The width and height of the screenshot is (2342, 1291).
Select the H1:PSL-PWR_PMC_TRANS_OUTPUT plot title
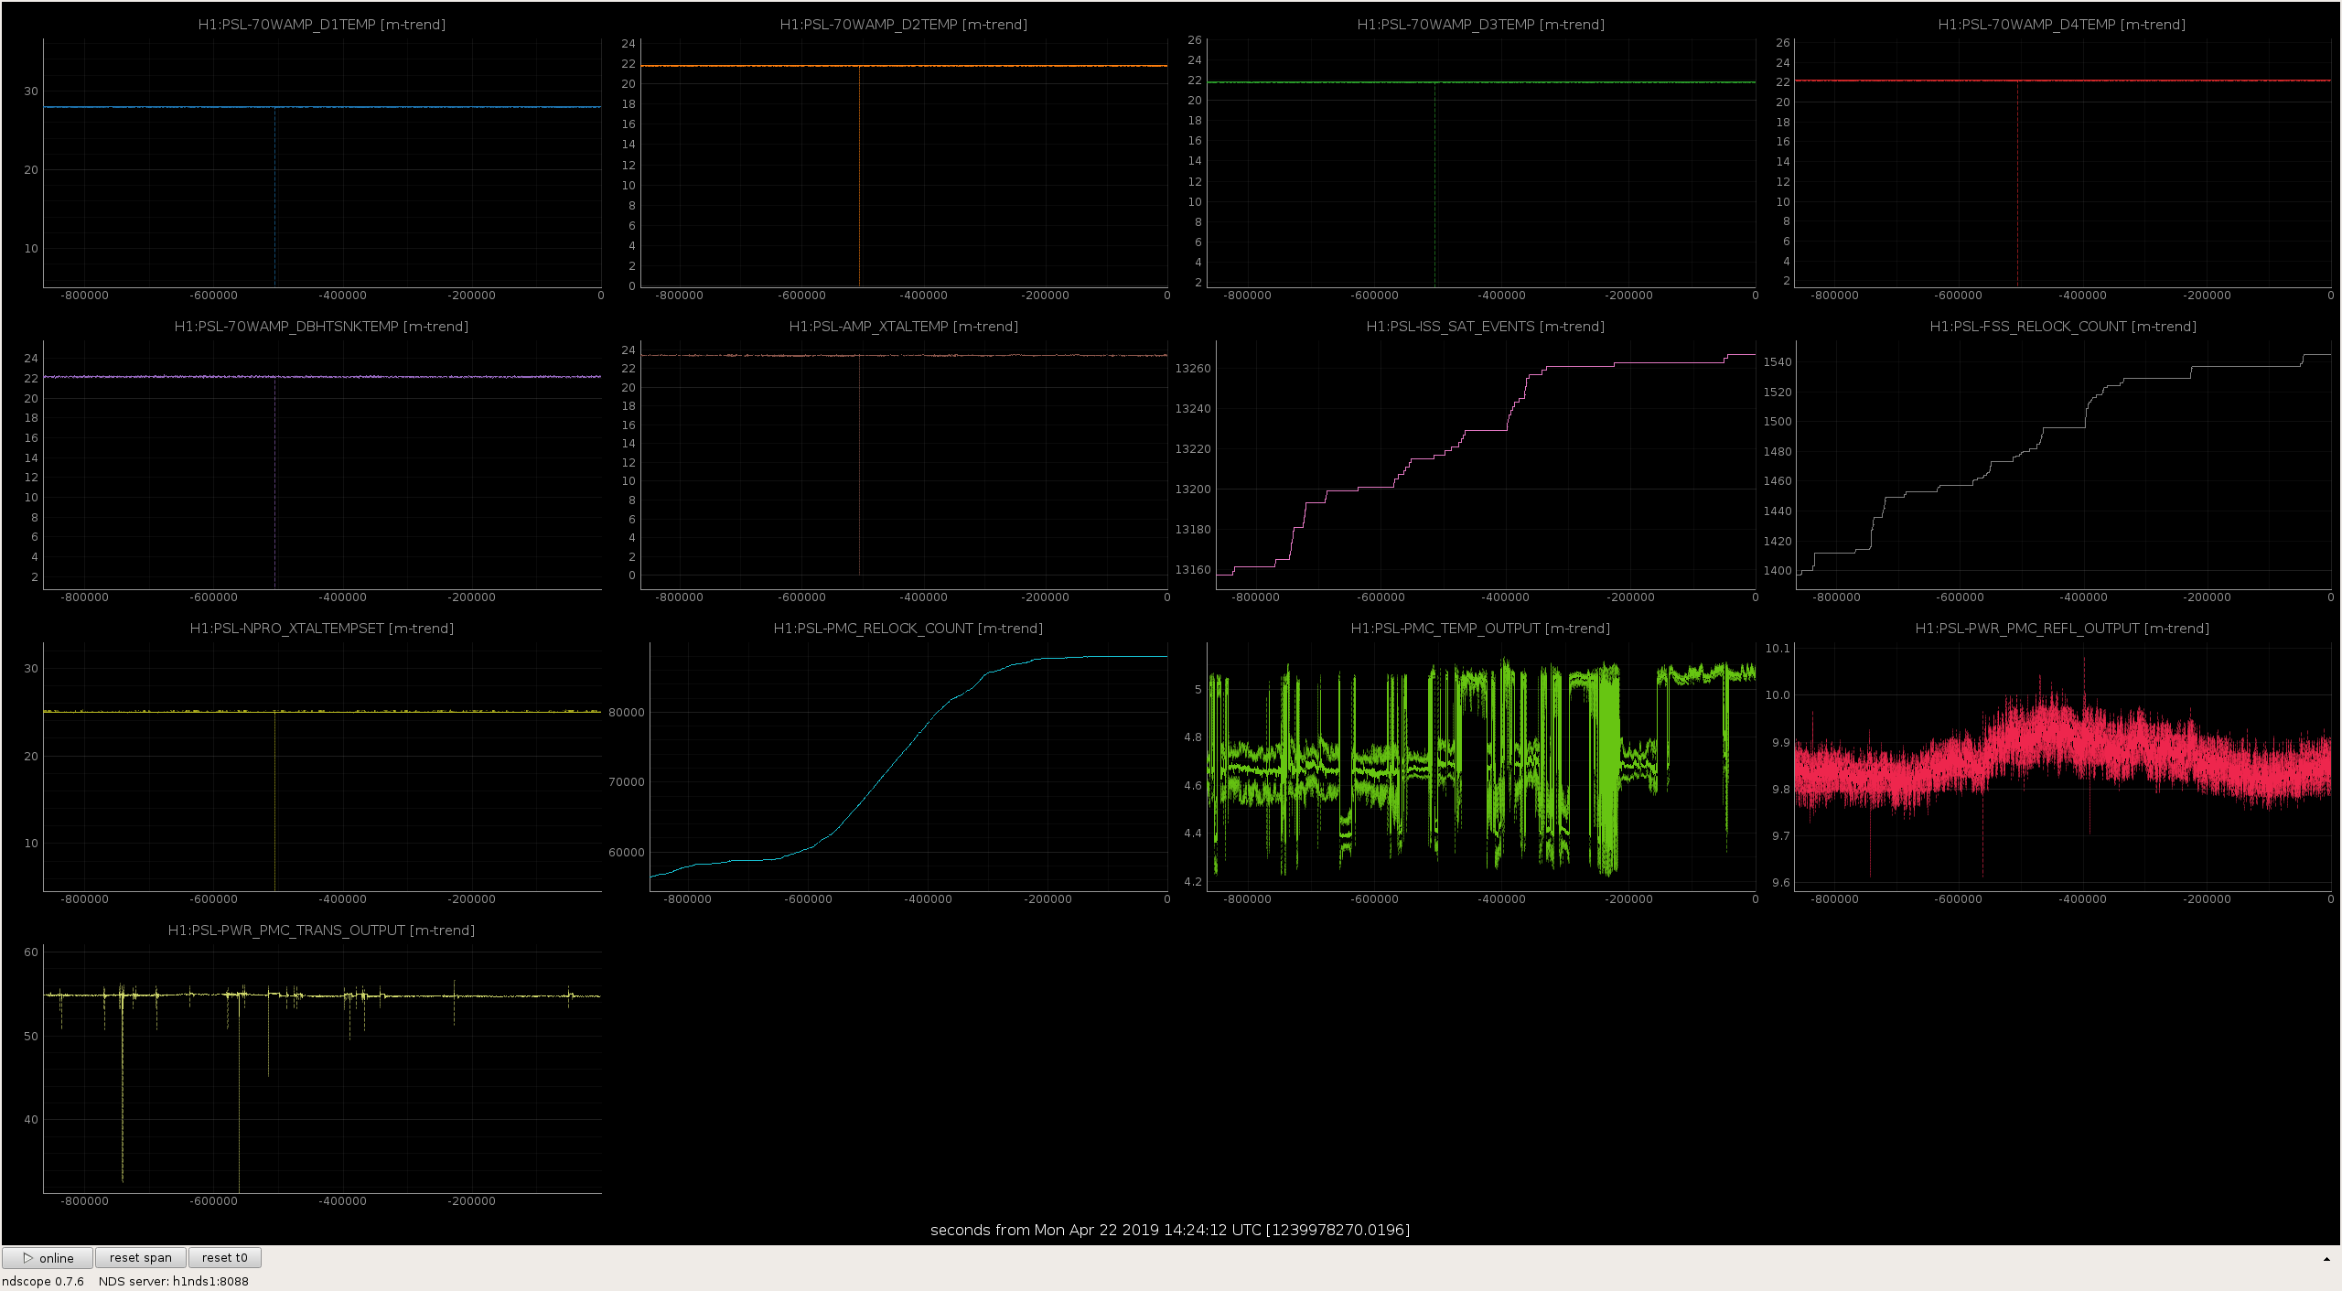322,931
